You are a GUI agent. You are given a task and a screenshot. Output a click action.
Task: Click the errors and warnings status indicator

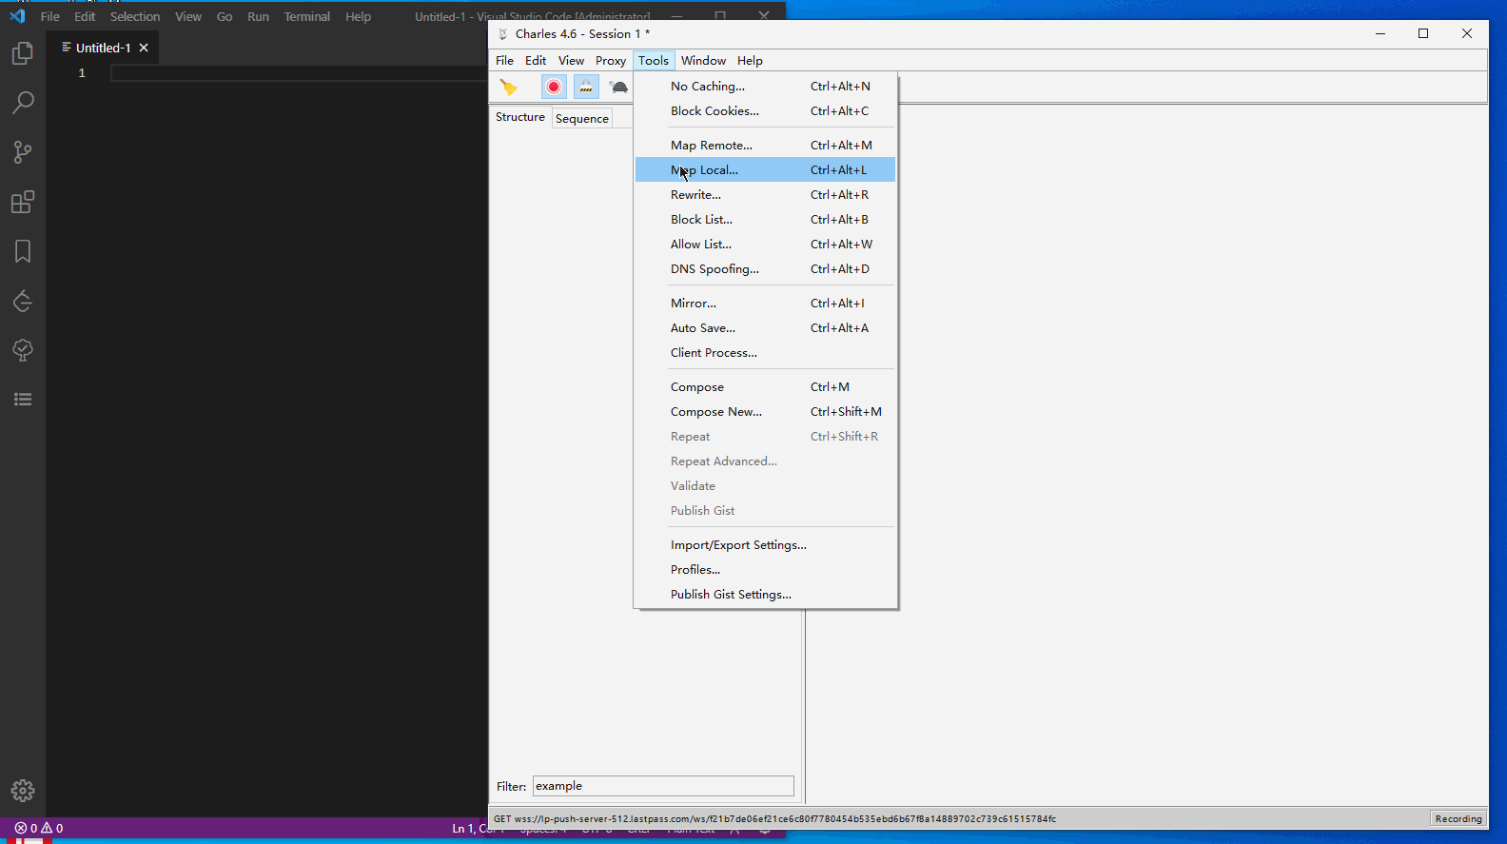(39, 829)
